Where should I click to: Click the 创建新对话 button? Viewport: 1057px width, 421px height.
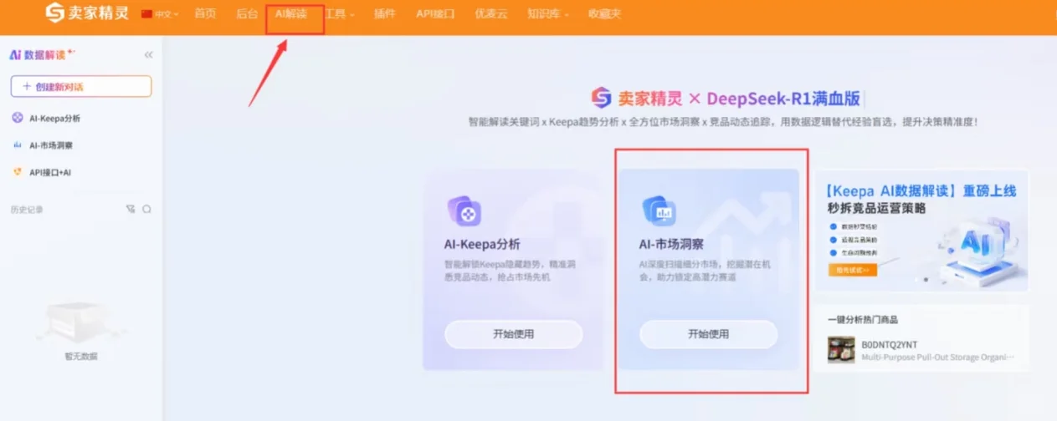point(81,86)
